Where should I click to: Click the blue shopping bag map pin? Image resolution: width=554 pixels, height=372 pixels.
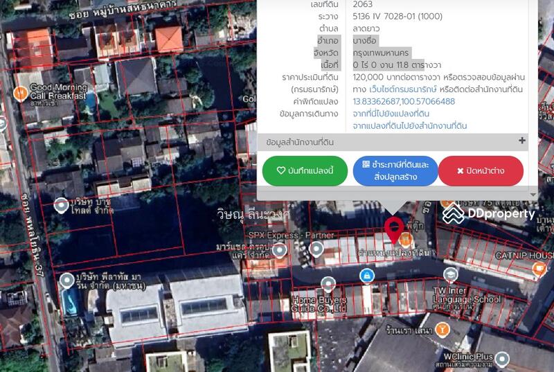366,276
